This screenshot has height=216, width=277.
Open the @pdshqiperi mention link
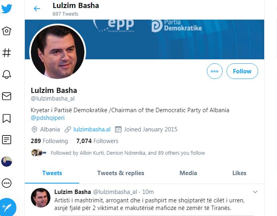(x=48, y=118)
